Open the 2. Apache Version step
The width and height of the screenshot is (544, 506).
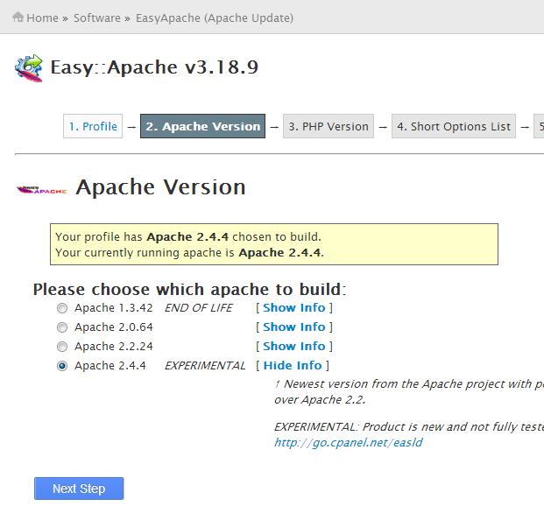coord(202,126)
